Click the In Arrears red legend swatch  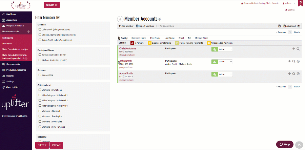pyautogui.click(x=132, y=43)
